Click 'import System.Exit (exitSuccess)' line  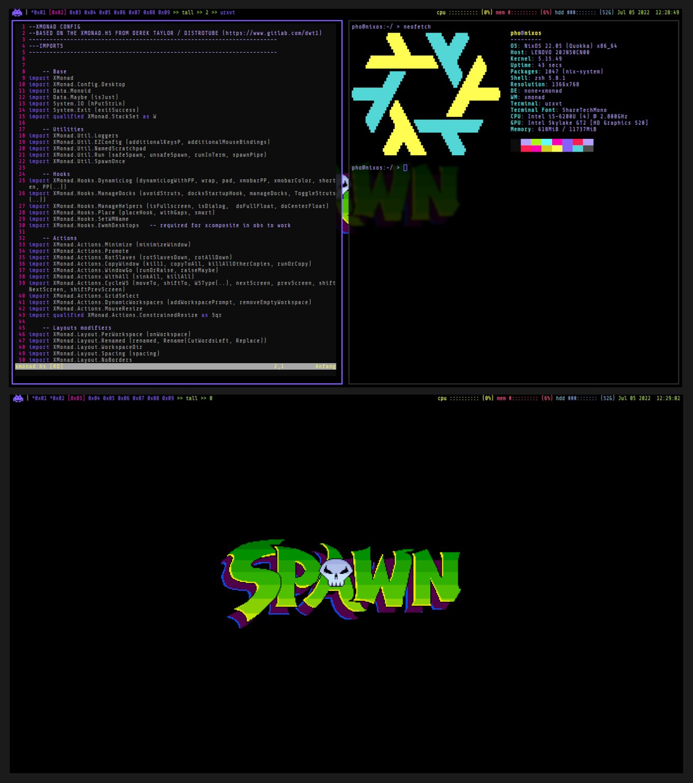[84, 110]
